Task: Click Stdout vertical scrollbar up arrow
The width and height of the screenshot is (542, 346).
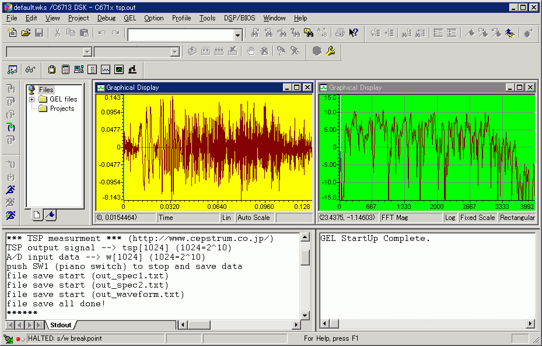Action: 305,237
